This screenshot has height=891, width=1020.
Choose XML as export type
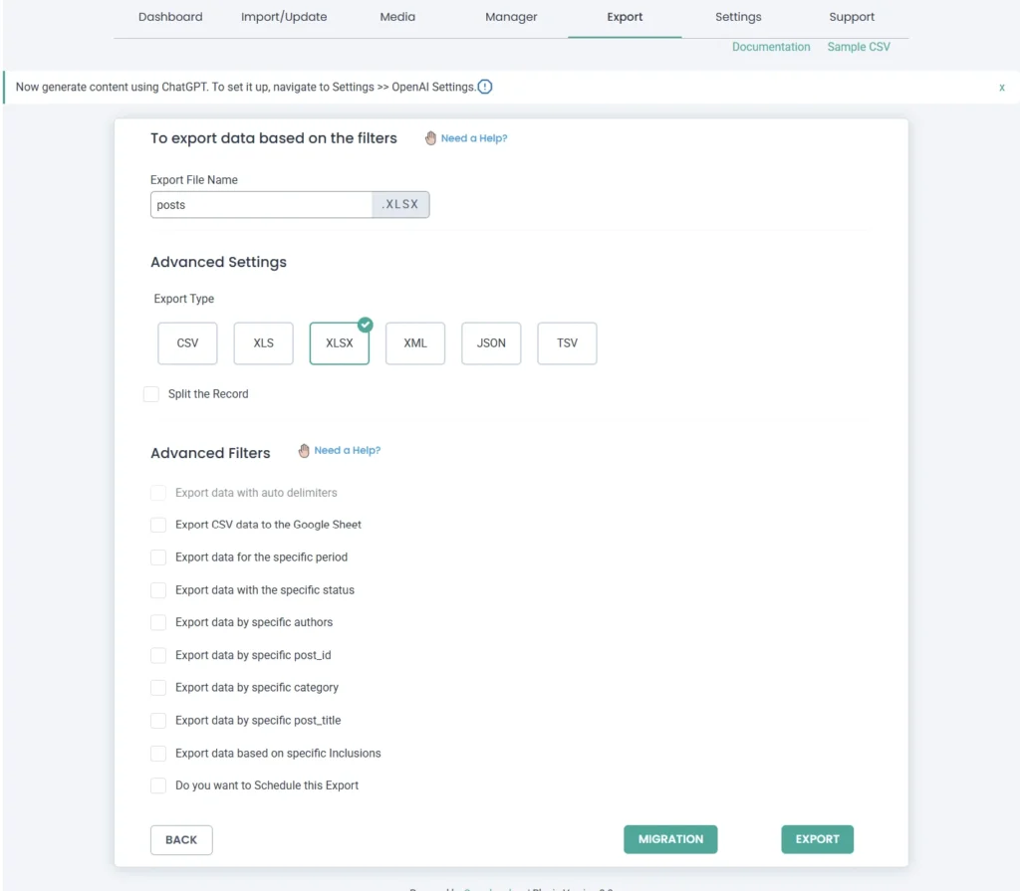[415, 343]
